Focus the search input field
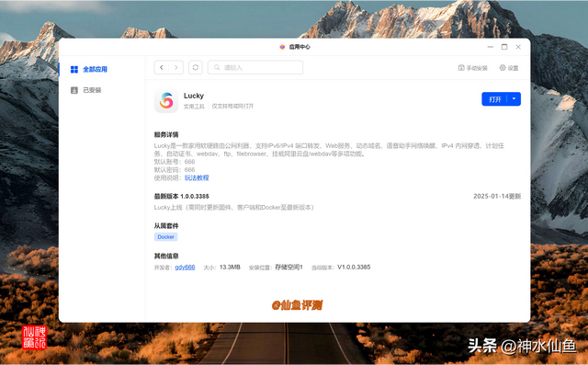The height and width of the screenshot is (365, 588). 255,67
